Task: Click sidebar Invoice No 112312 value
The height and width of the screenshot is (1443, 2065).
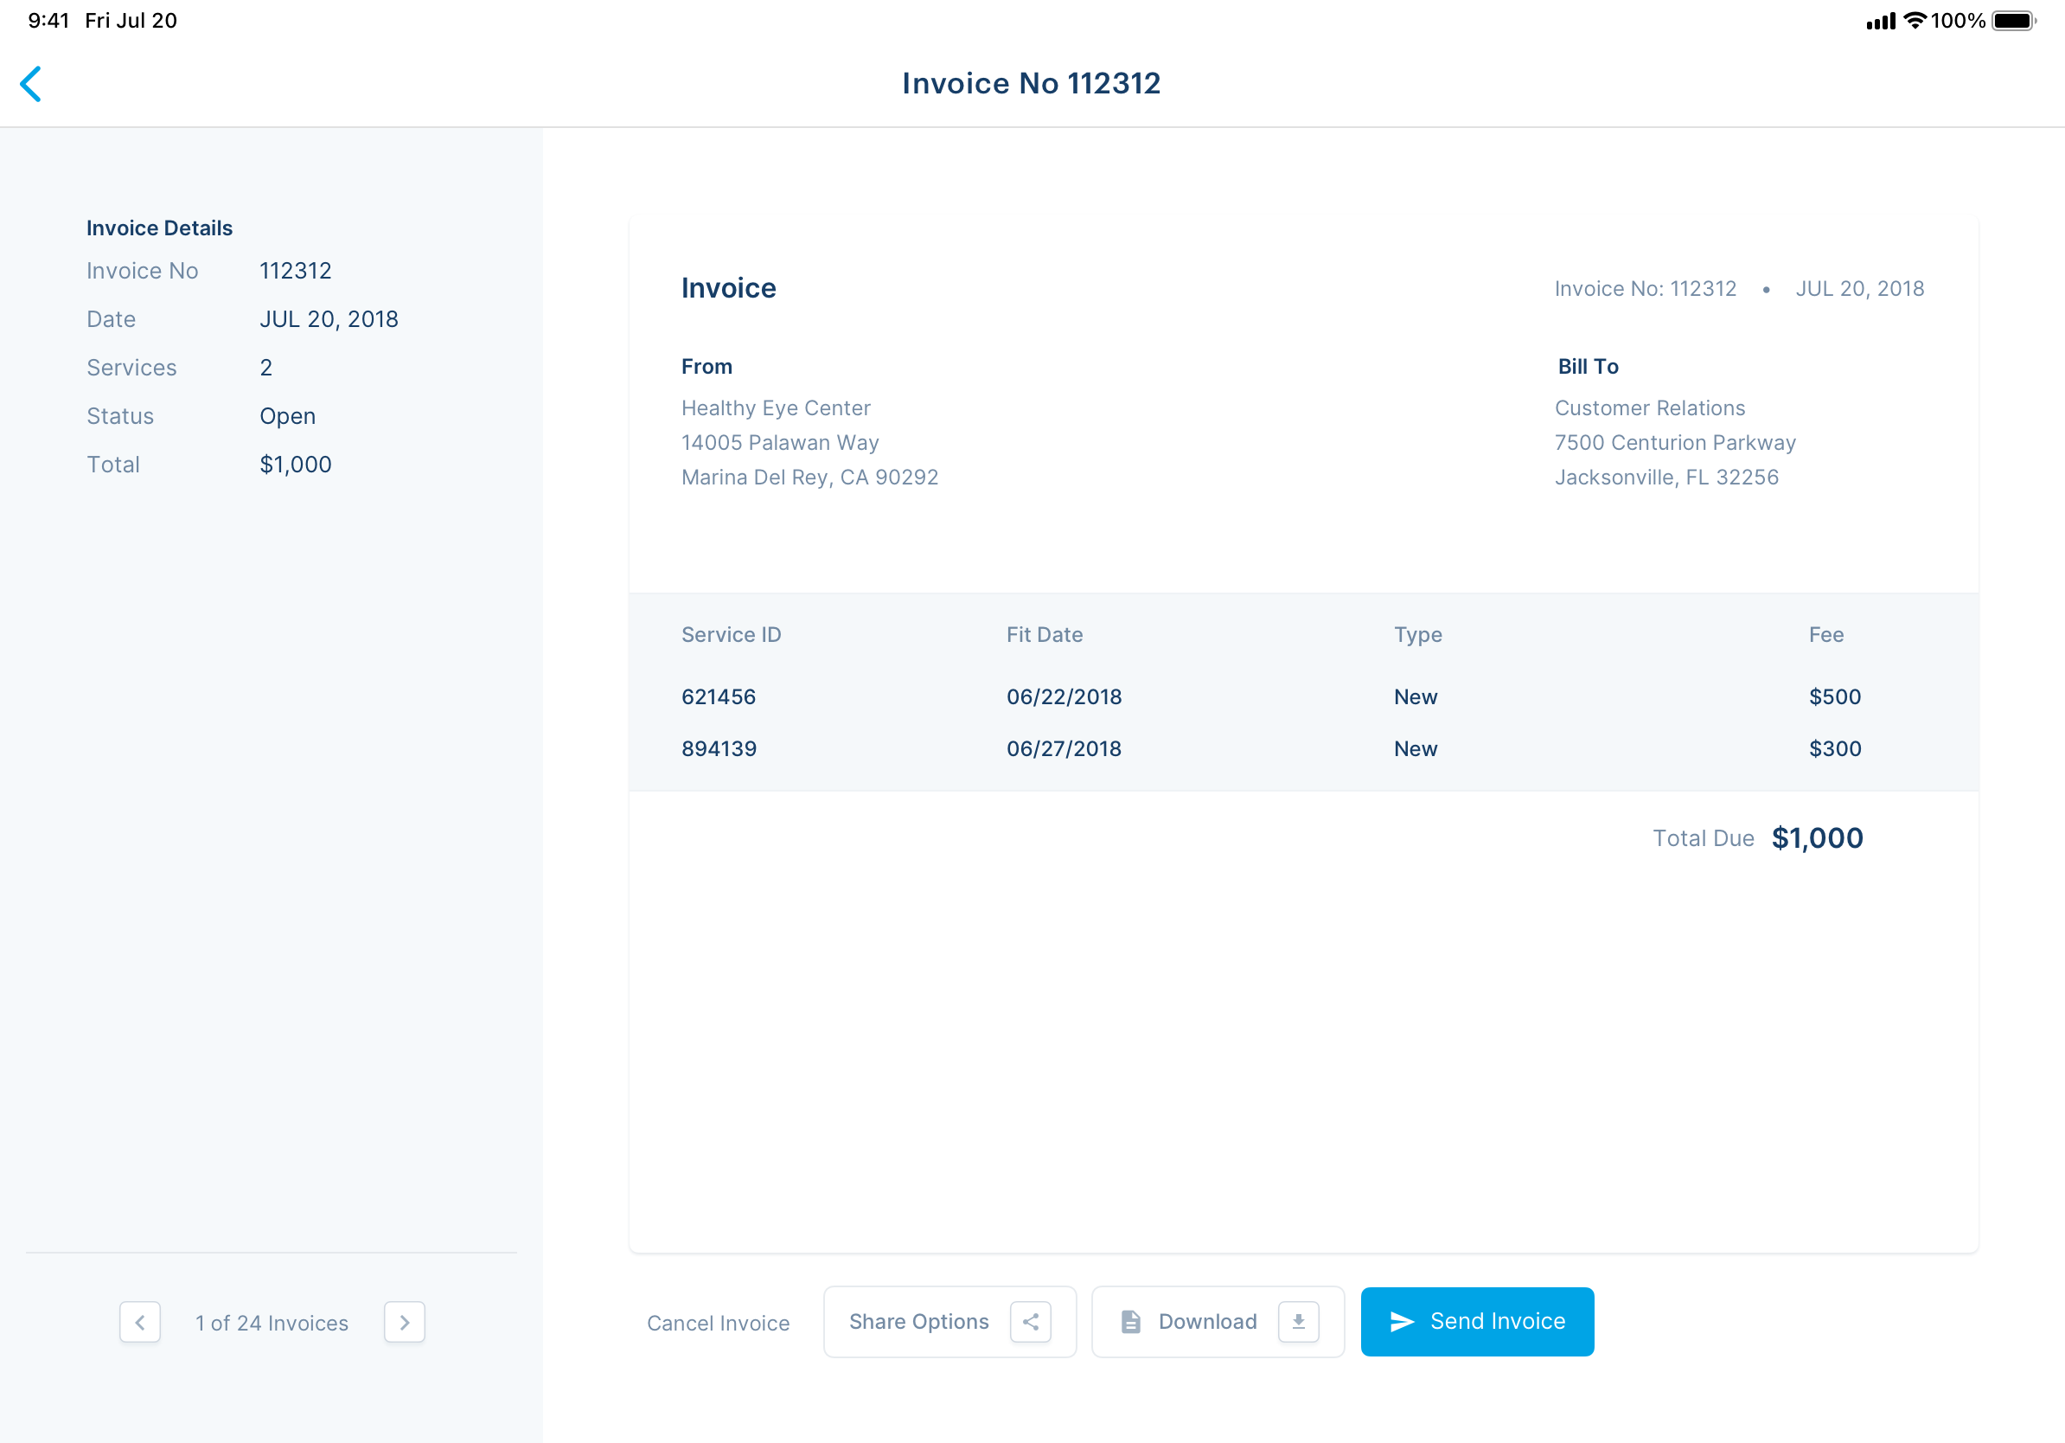Action: 296,271
